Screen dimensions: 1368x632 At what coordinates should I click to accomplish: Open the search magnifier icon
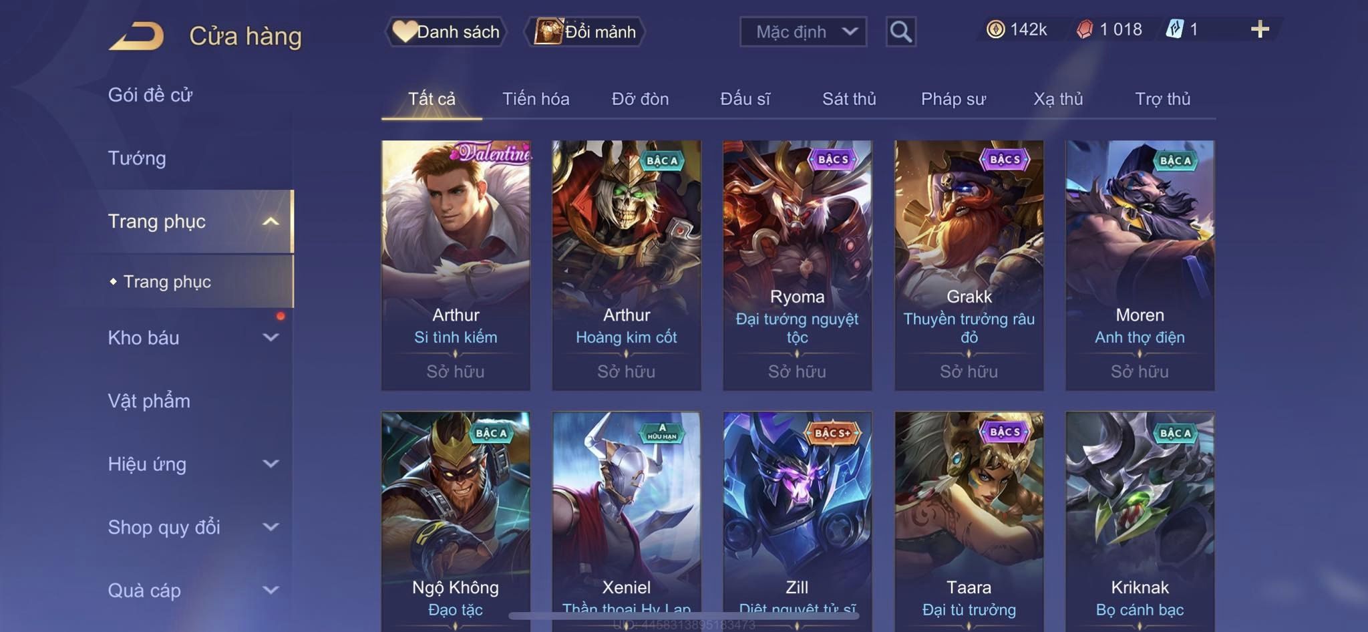click(900, 31)
